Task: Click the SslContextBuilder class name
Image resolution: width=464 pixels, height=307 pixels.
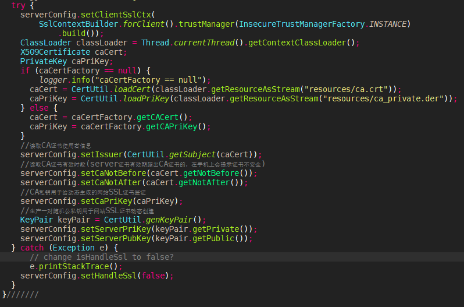Action: coord(78,24)
